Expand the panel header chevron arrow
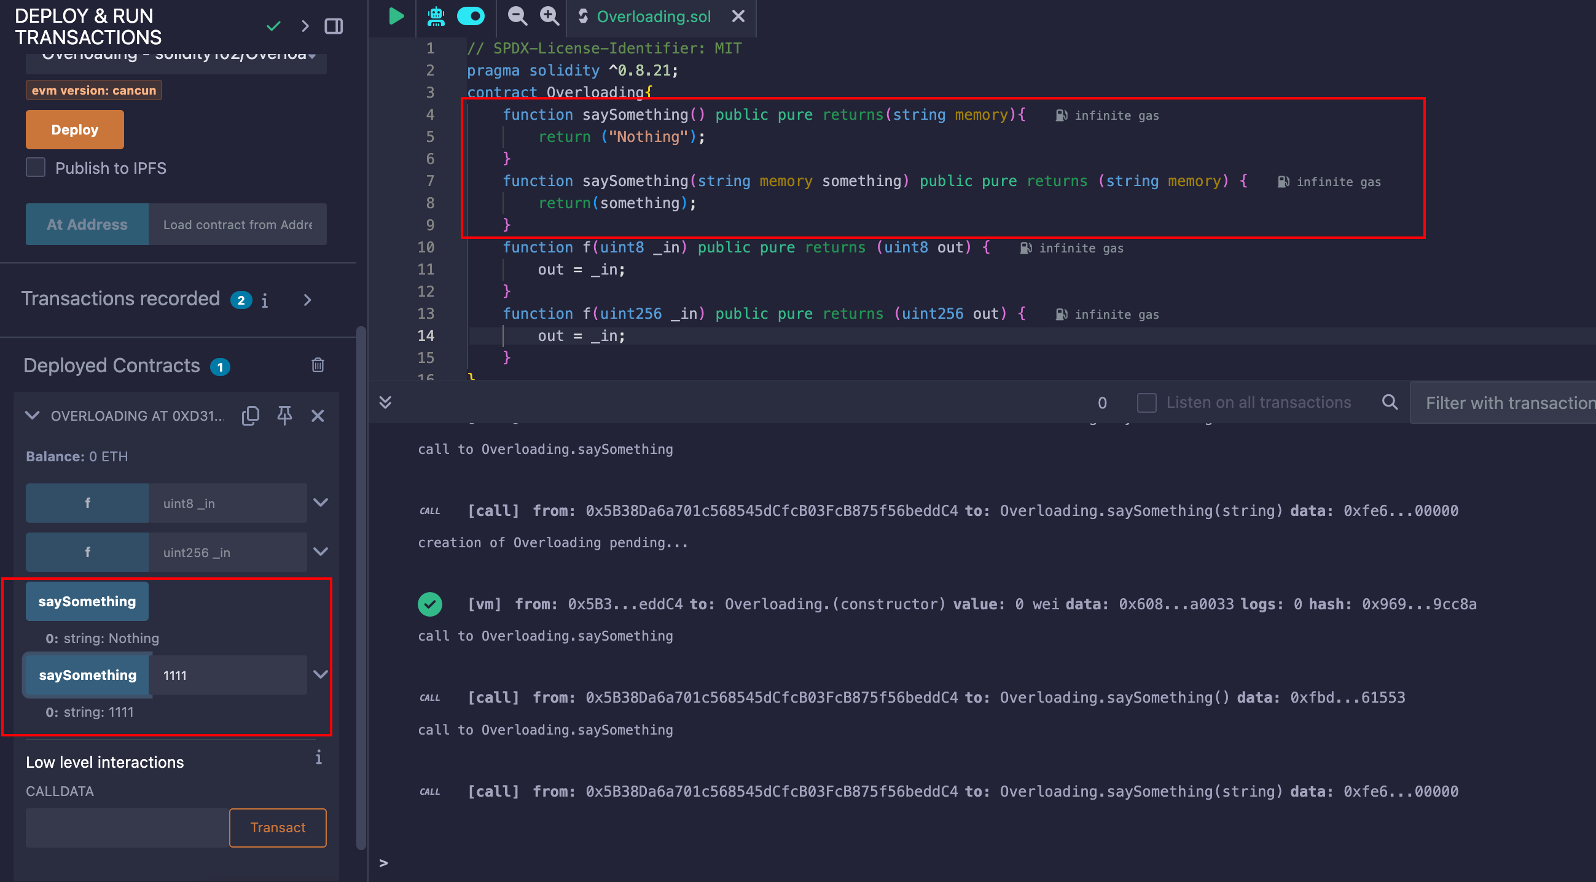Screen dimensions: 1596x882 tap(305, 26)
